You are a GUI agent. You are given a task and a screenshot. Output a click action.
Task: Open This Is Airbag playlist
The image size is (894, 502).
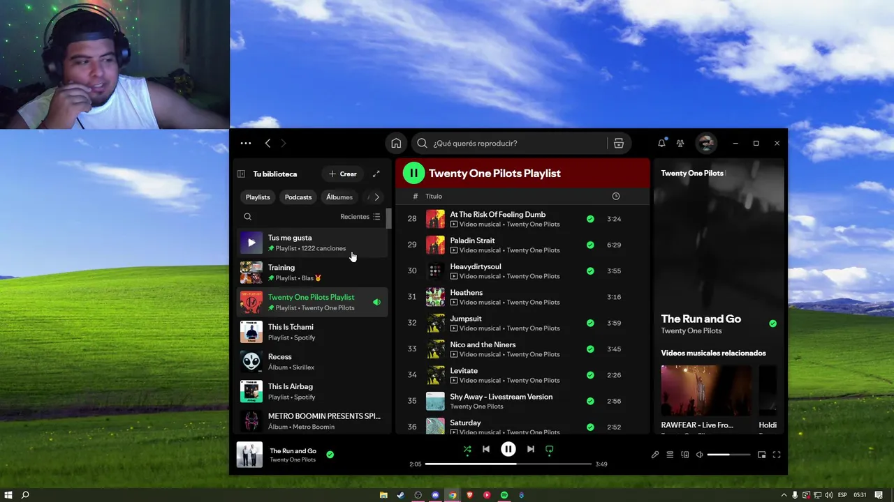coord(312,392)
